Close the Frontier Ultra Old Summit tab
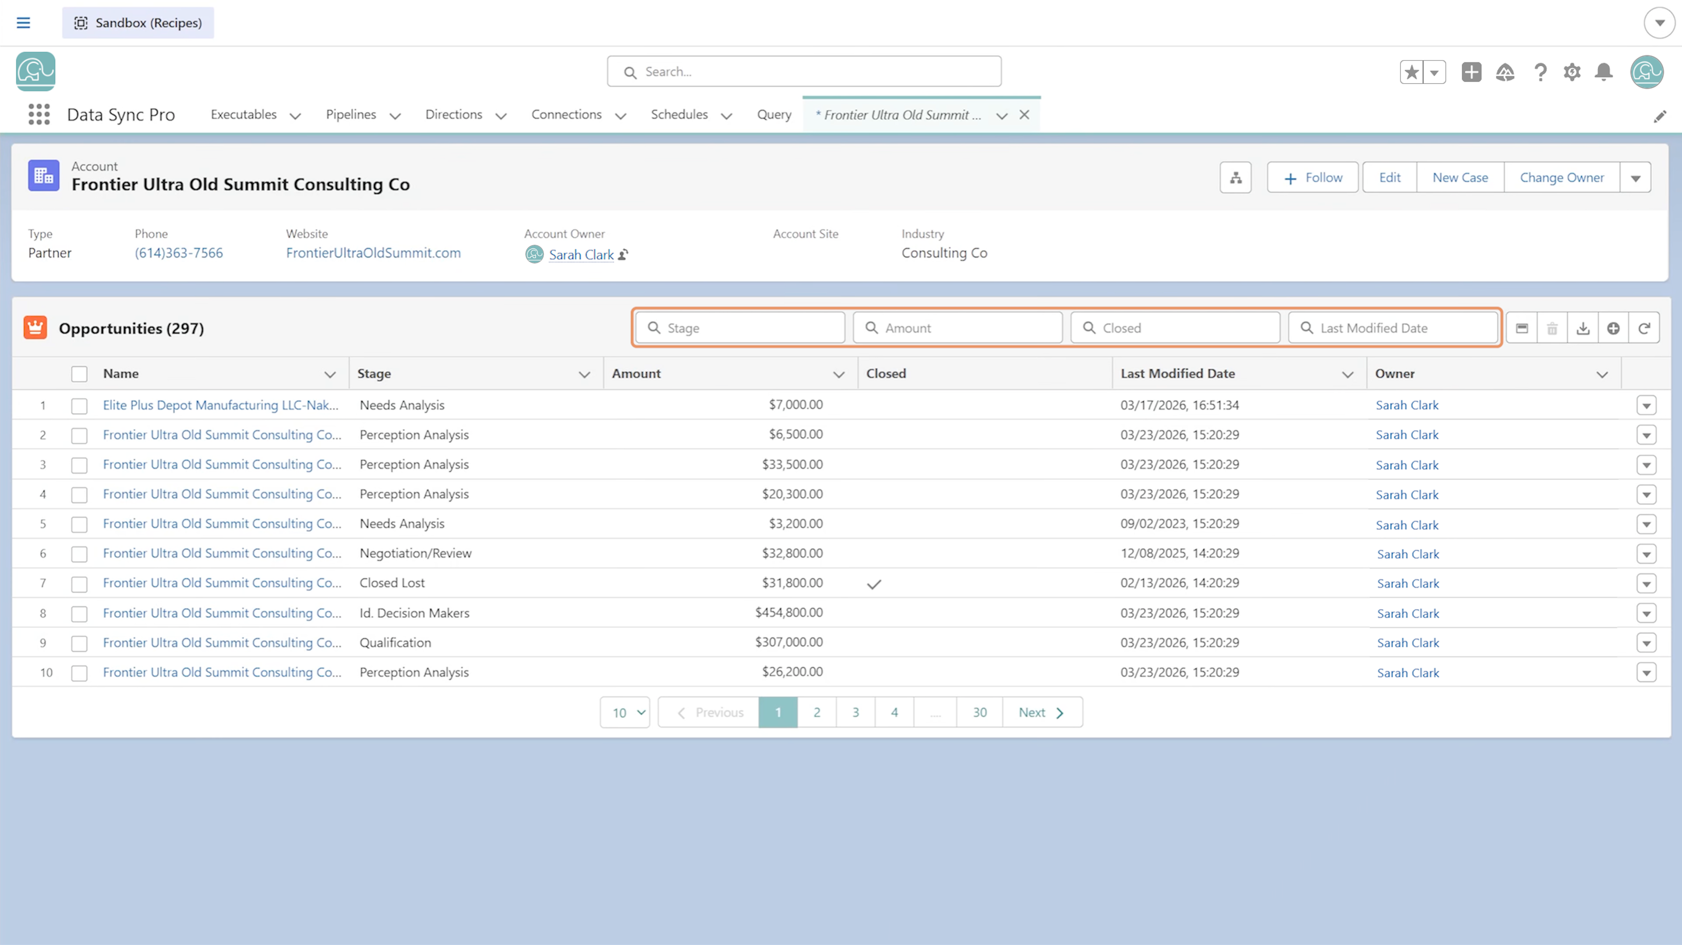The width and height of the screenshot is (1682, 945). pos(1025,115)
